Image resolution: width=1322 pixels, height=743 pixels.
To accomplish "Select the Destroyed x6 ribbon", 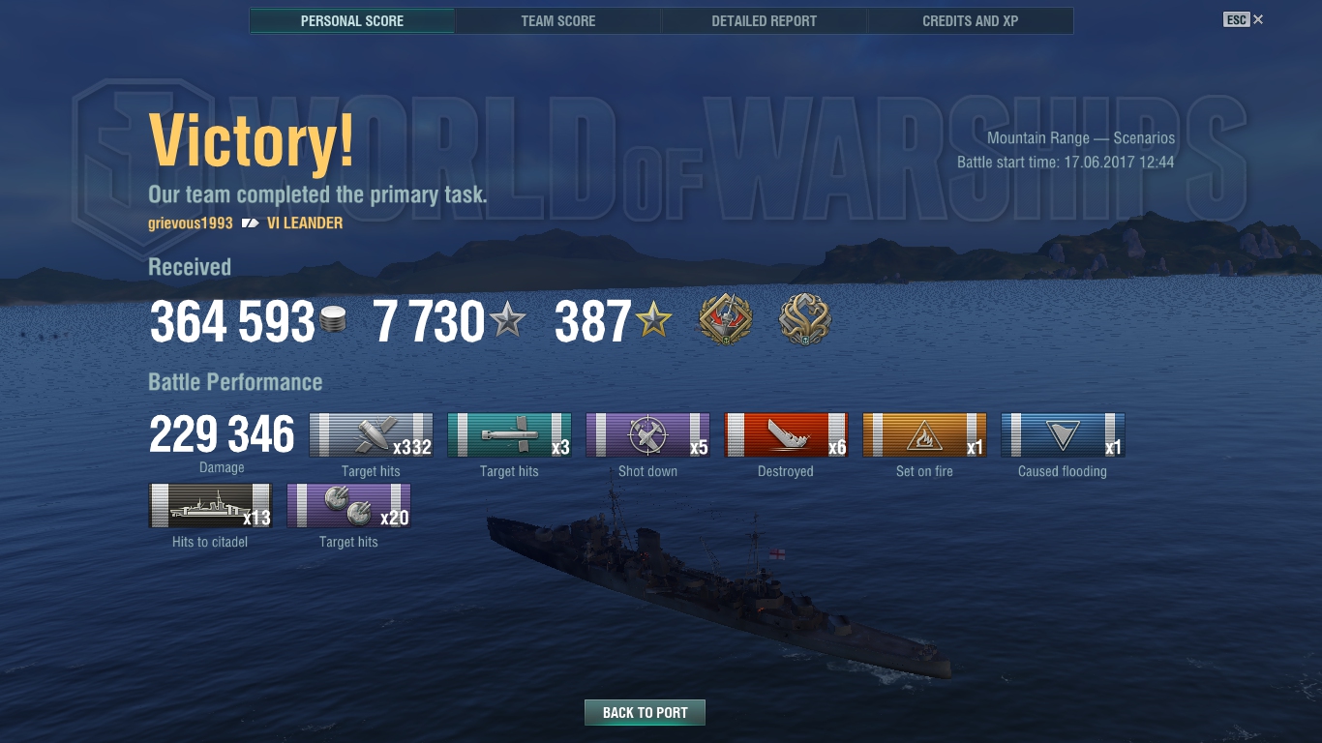I will click(786, 434).
